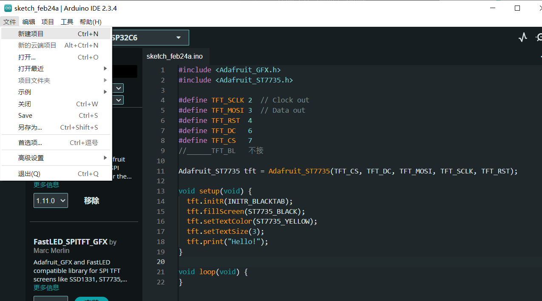Screen dimensions: 542x301
Task: Click the // Clock out comment
Action: [285, 100]
